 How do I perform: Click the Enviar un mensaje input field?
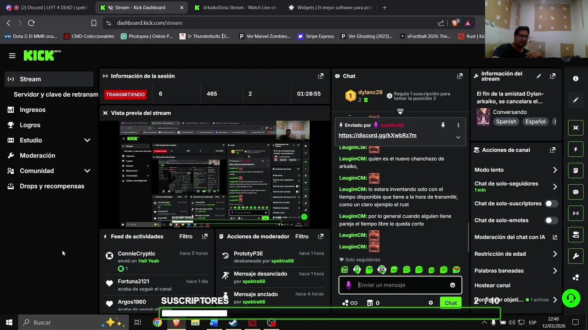pos(401,285)
